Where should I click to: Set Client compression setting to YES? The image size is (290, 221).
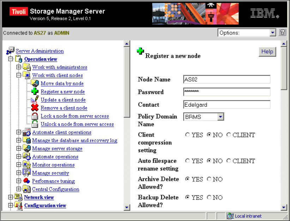[x=187, y=135]
